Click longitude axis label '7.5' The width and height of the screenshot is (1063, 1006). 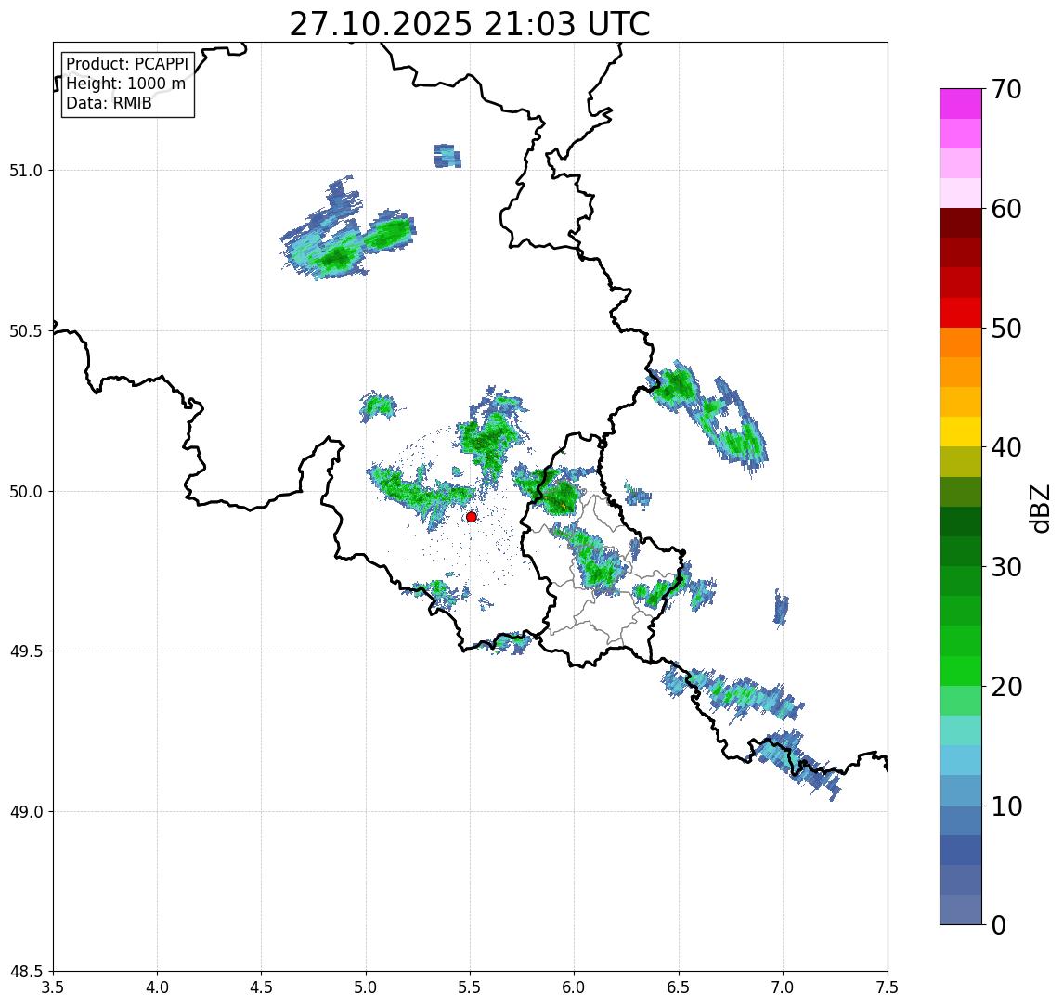coord(888,987)
